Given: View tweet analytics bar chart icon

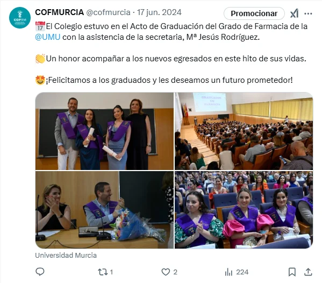Looking at the screenshot, I should (228, 272).
